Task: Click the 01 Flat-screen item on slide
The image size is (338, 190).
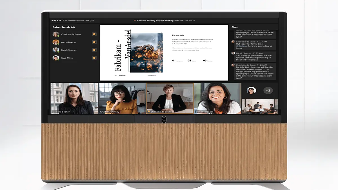Action: click(x=178, y=61)
